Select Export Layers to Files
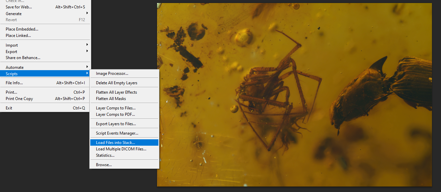 (x=116, y=124)
